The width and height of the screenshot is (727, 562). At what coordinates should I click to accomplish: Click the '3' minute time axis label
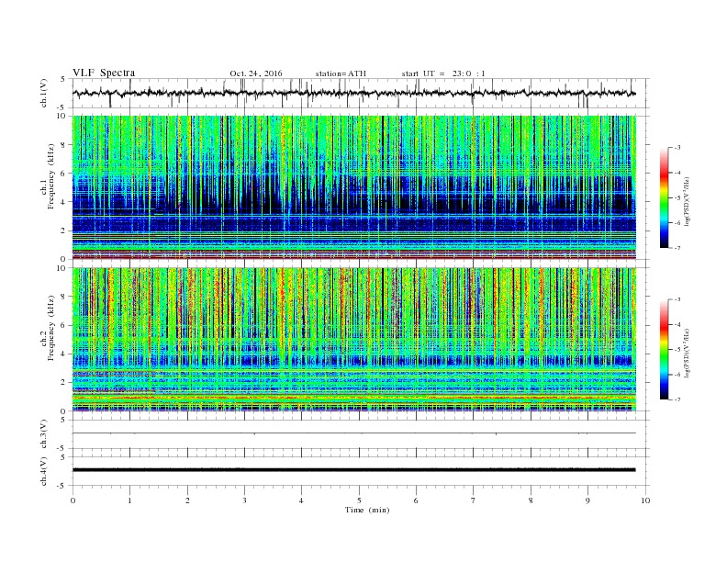(x=244, y=500)
